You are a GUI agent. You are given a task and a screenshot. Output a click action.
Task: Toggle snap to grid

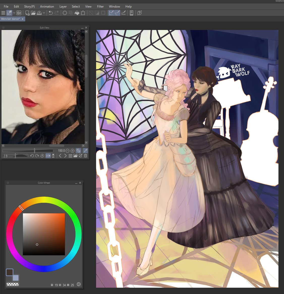pyautogui.click(x=124, y=13)
